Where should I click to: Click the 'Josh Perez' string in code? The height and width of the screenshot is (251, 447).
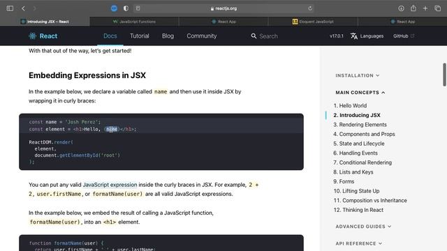click(x=82, y=122)
